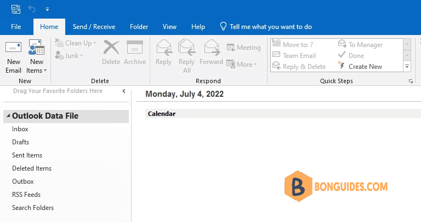The image size is (421, 222).
Task: Click the Calendar section header
Action: 283,114
